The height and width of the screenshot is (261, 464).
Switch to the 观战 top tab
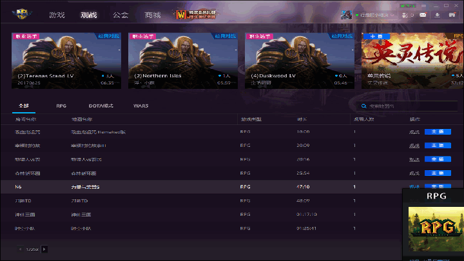[89, 15]
